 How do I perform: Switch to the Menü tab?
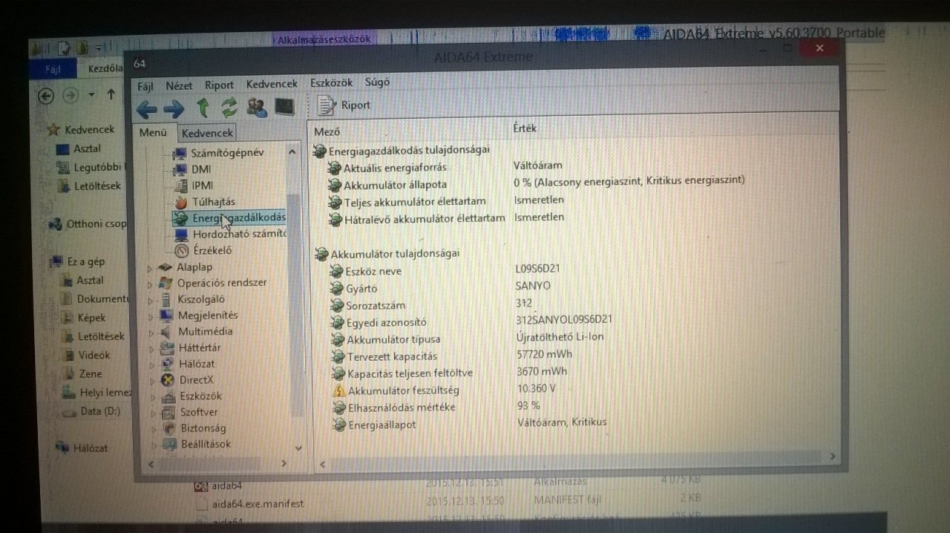pyautogui.click(x=153, y=133)
